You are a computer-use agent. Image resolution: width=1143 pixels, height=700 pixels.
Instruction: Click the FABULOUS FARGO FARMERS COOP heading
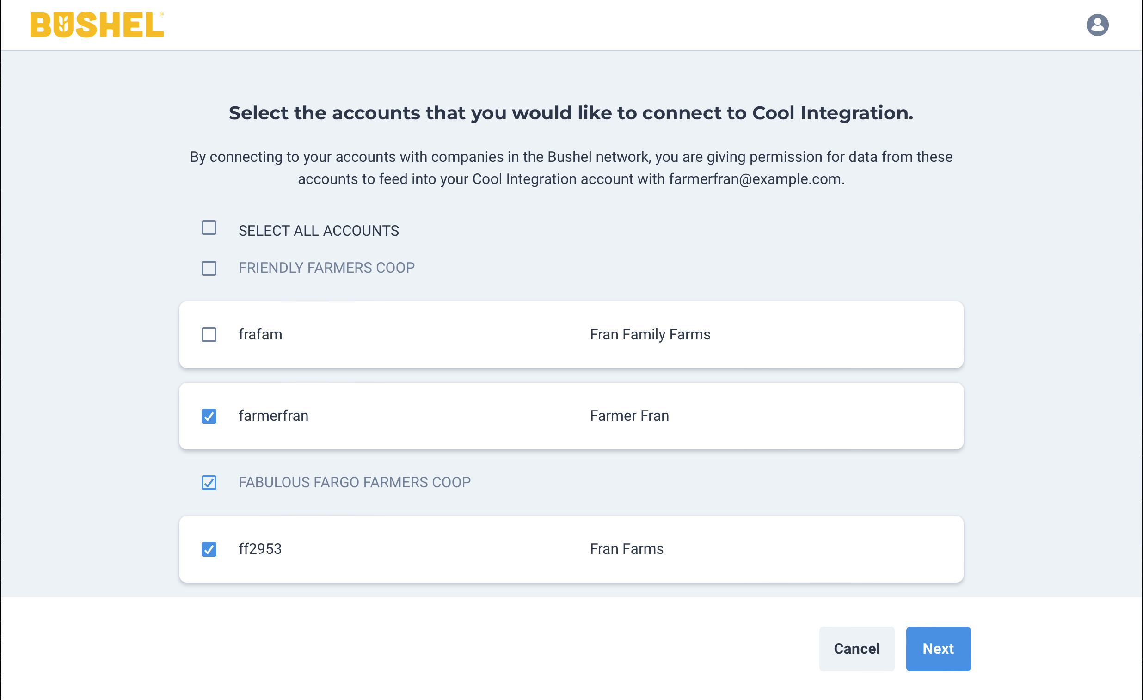point(354,482)
